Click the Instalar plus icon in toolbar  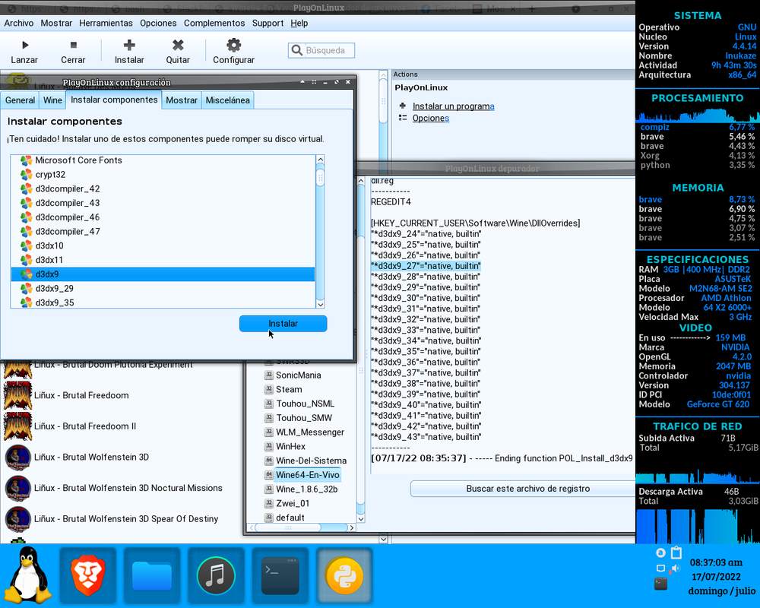(129, 45)
